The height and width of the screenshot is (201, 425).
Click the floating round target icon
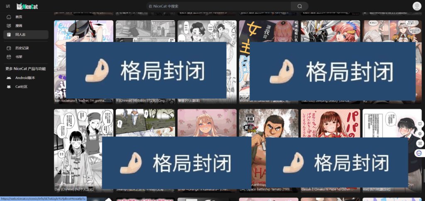coord(420,134)
